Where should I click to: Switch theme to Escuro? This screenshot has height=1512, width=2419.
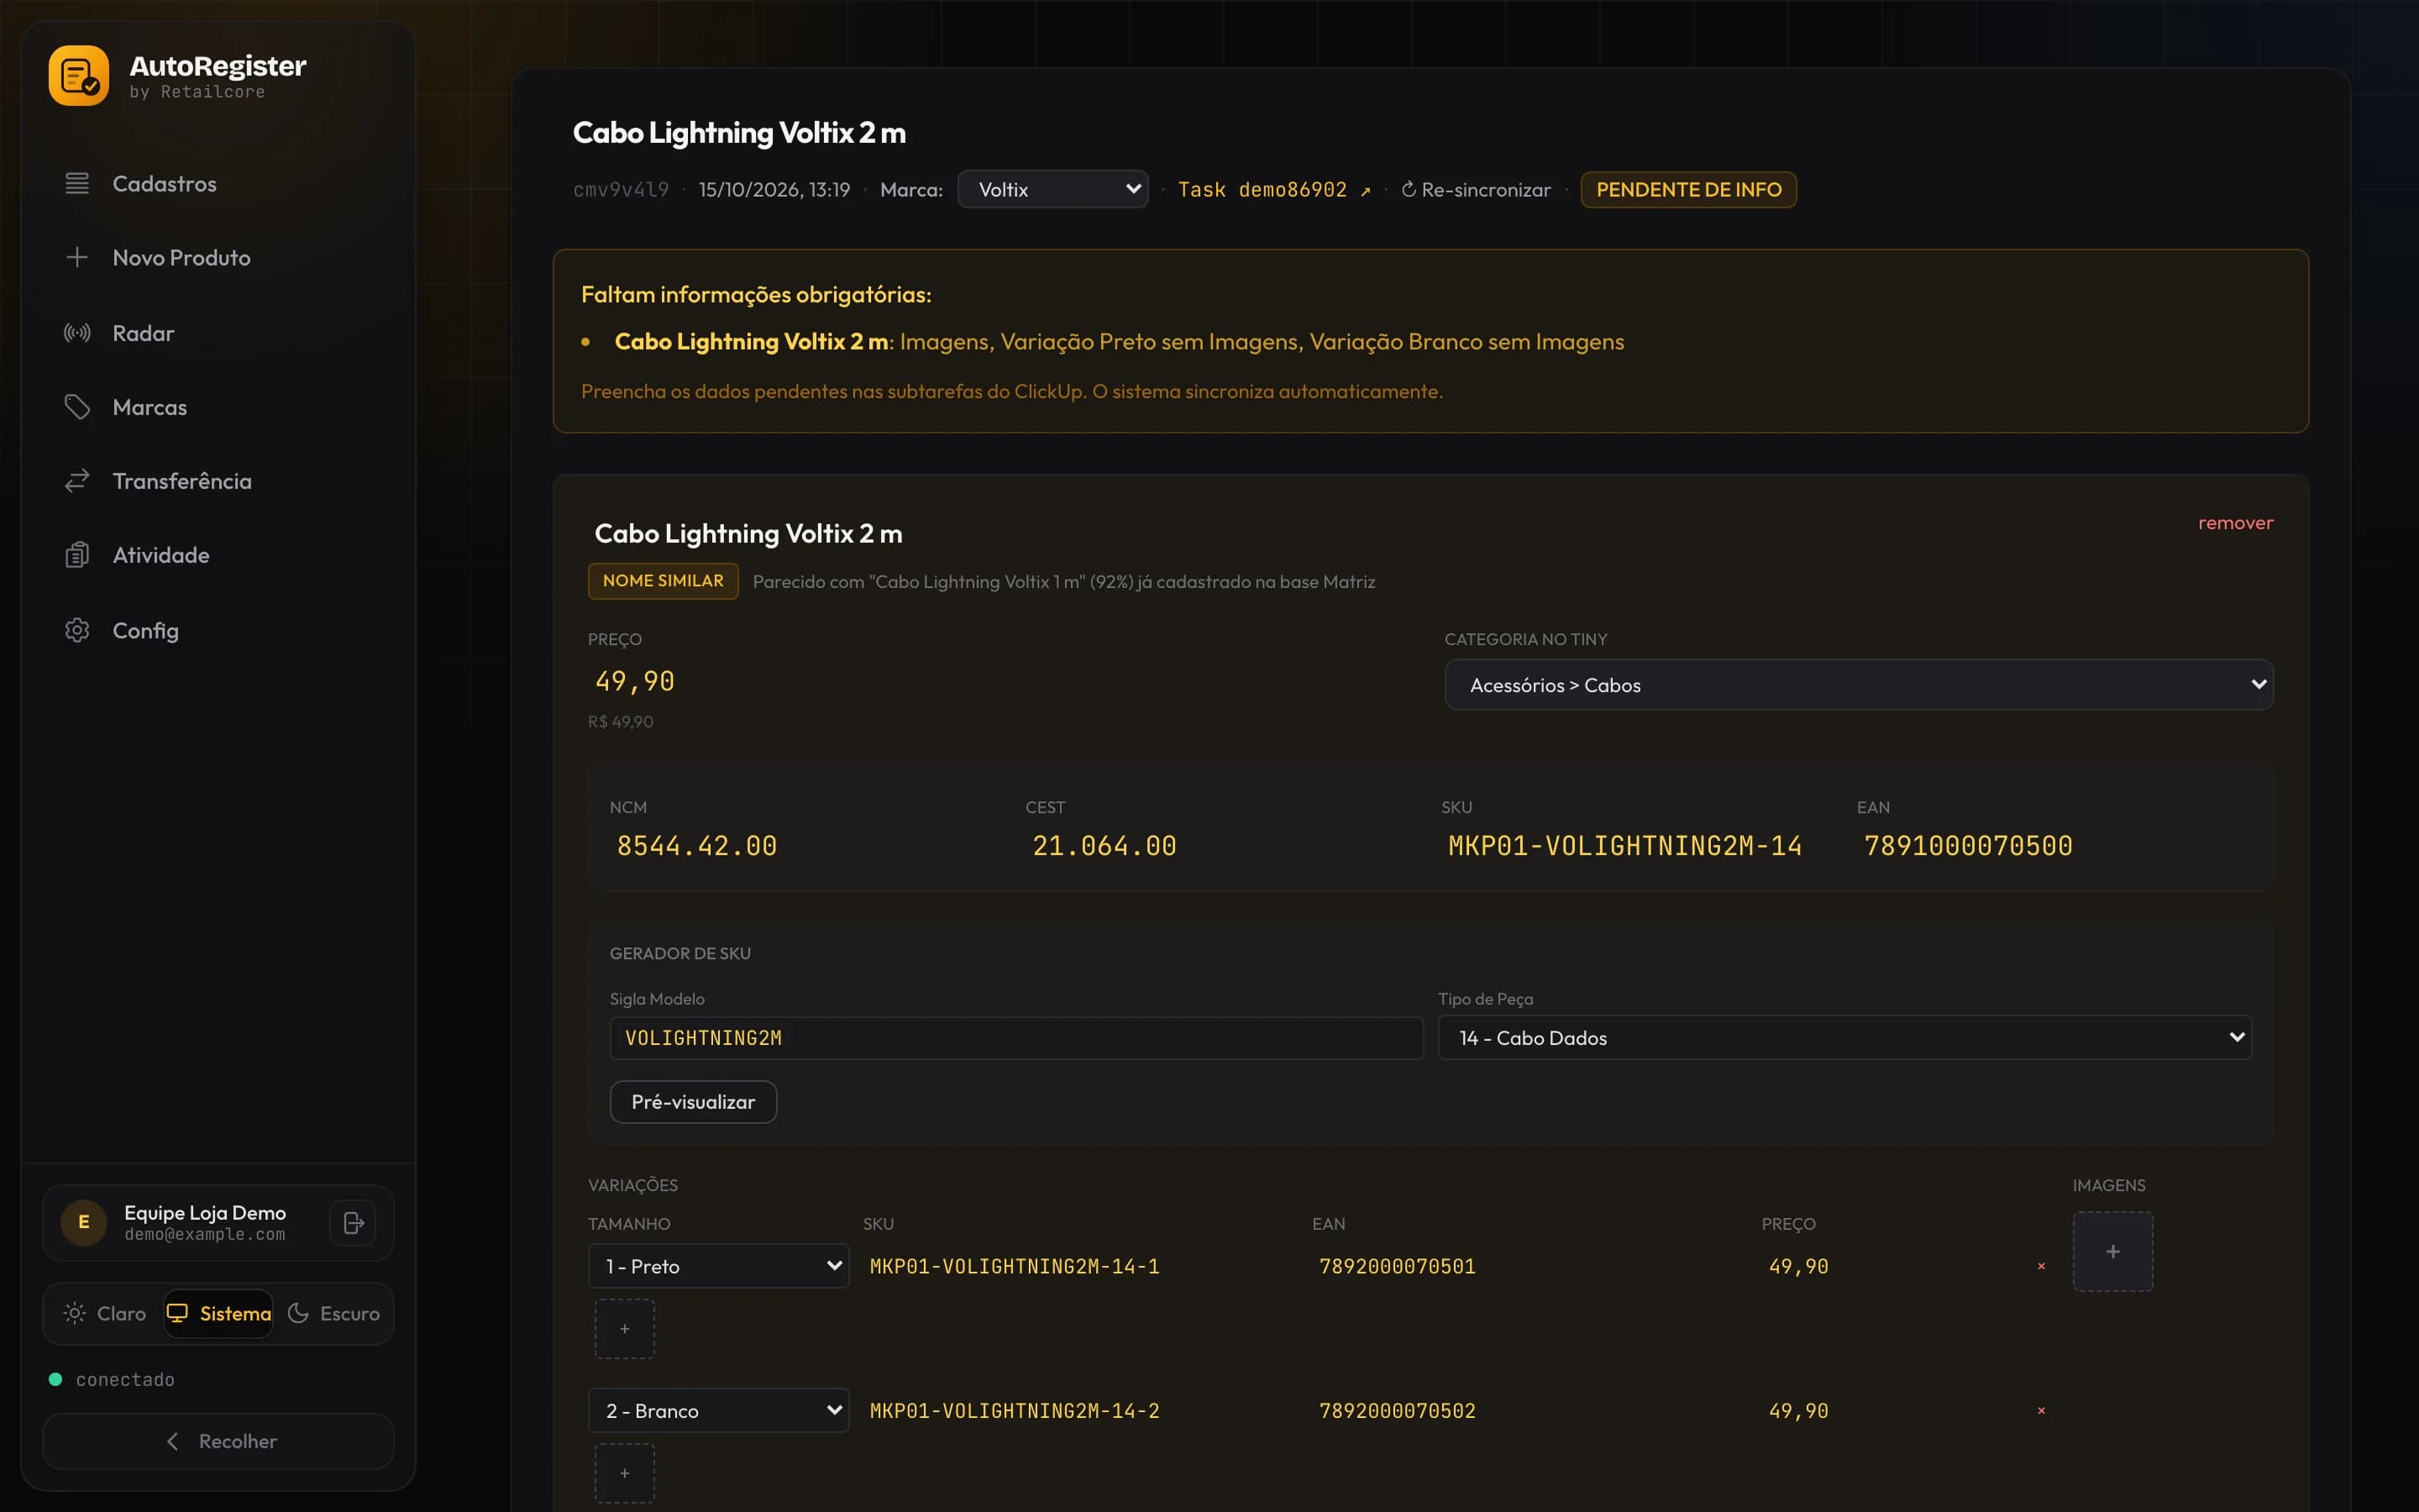(333, 1314)
